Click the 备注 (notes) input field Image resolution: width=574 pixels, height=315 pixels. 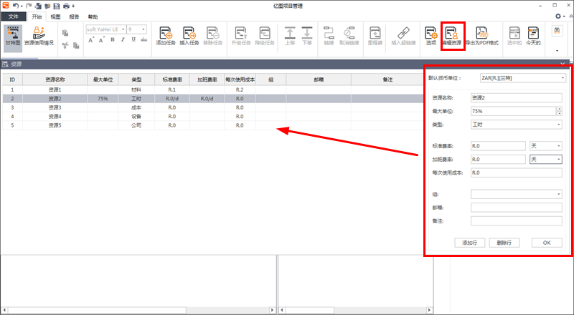pyautogui.click(x=516, y=220)
